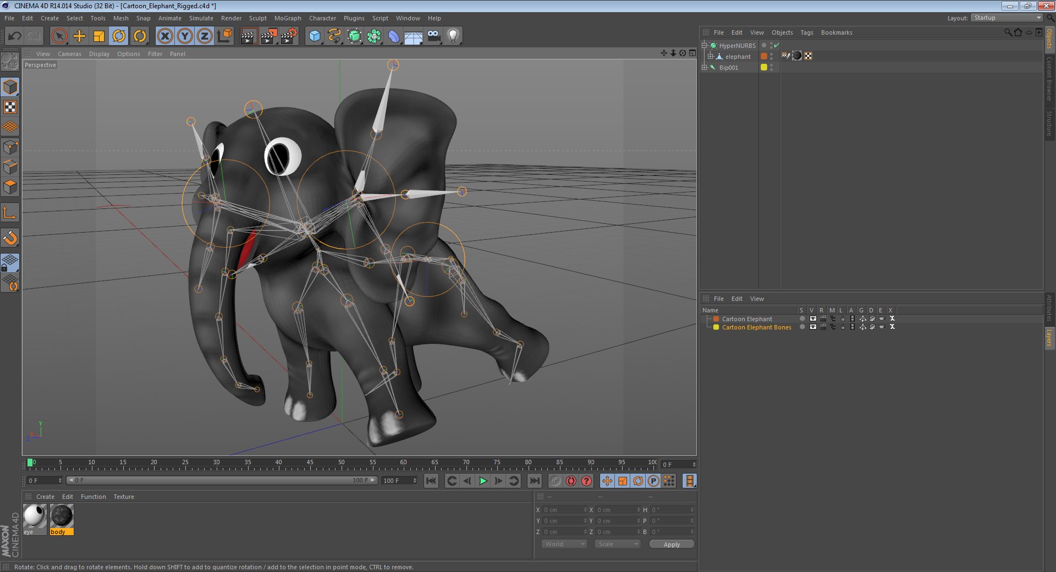The height and width of the screenshot is (572, 1056).
Task: Open material manager Texture menu
Action: click(x=124, y=497)
